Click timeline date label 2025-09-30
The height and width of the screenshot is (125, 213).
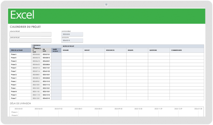[118, 109]
